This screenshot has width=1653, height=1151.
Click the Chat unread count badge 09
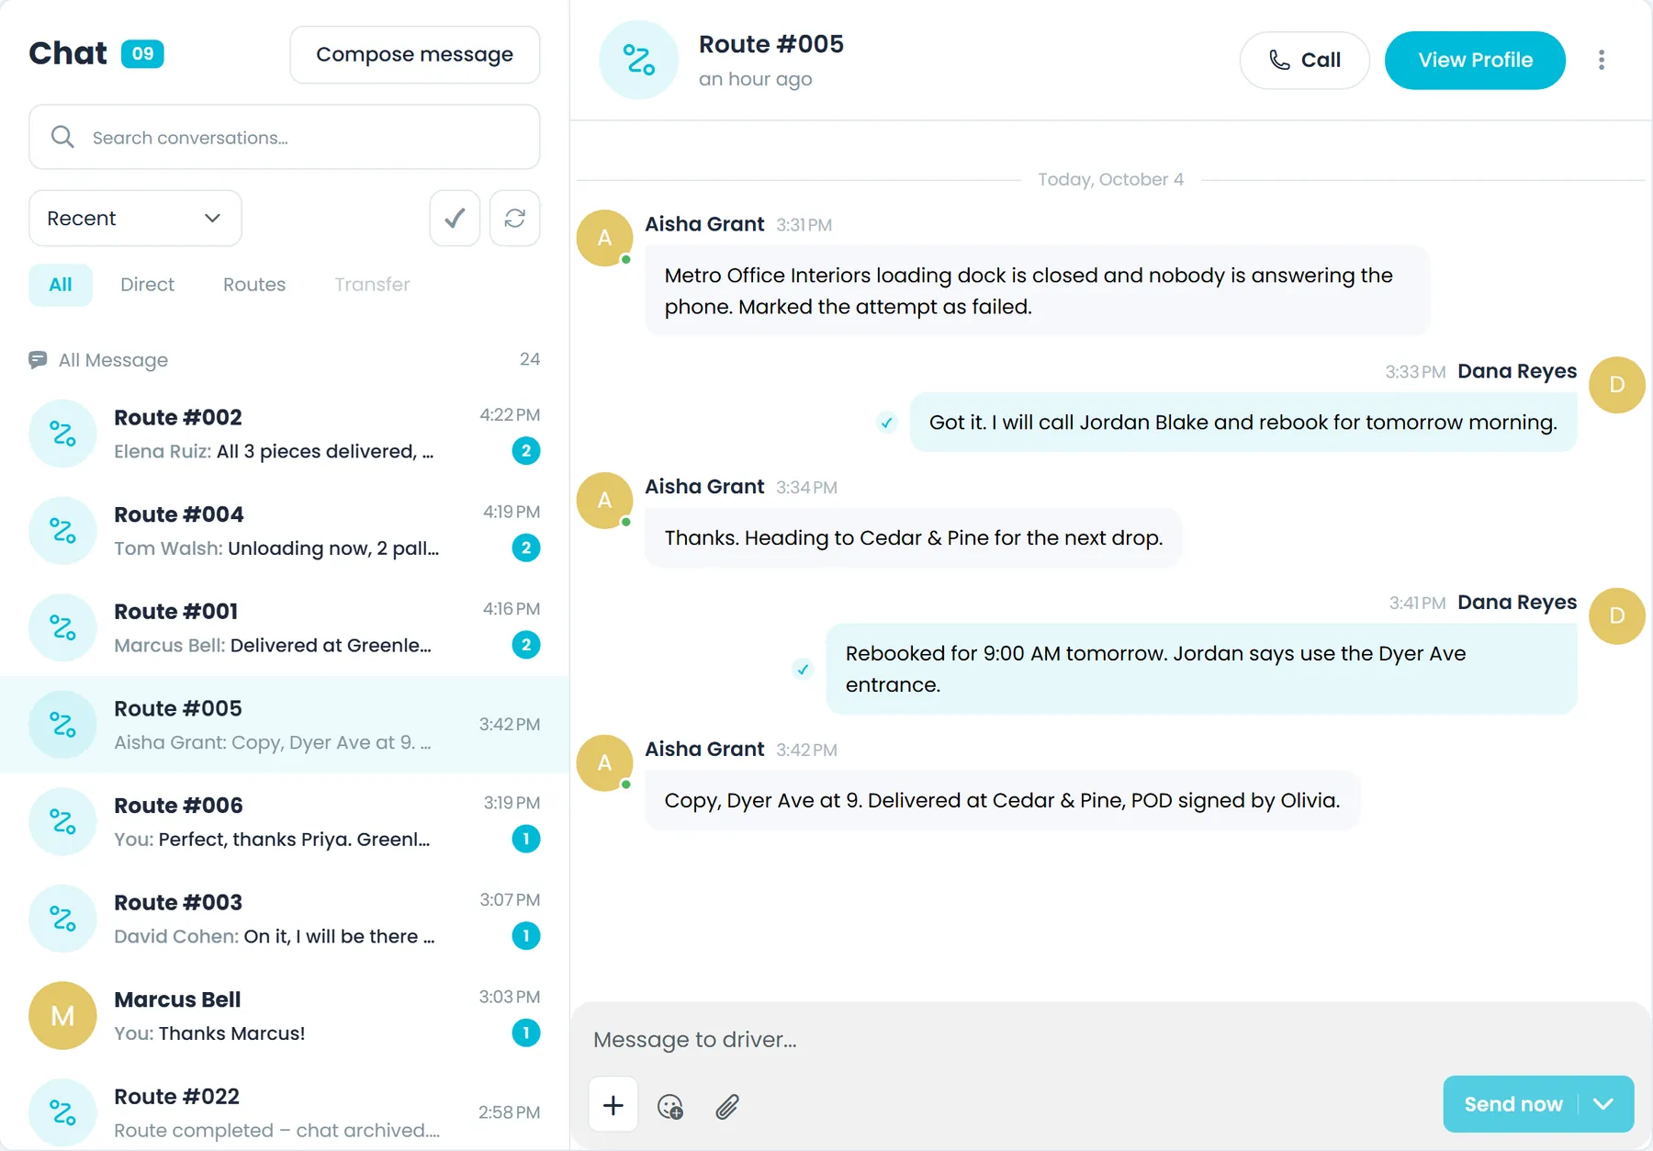pyautogui.click(x=142, y=53)
